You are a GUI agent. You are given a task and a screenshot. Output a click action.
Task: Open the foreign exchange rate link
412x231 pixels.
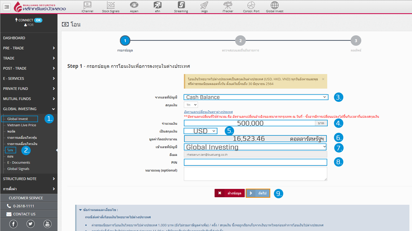coord(208,112)
